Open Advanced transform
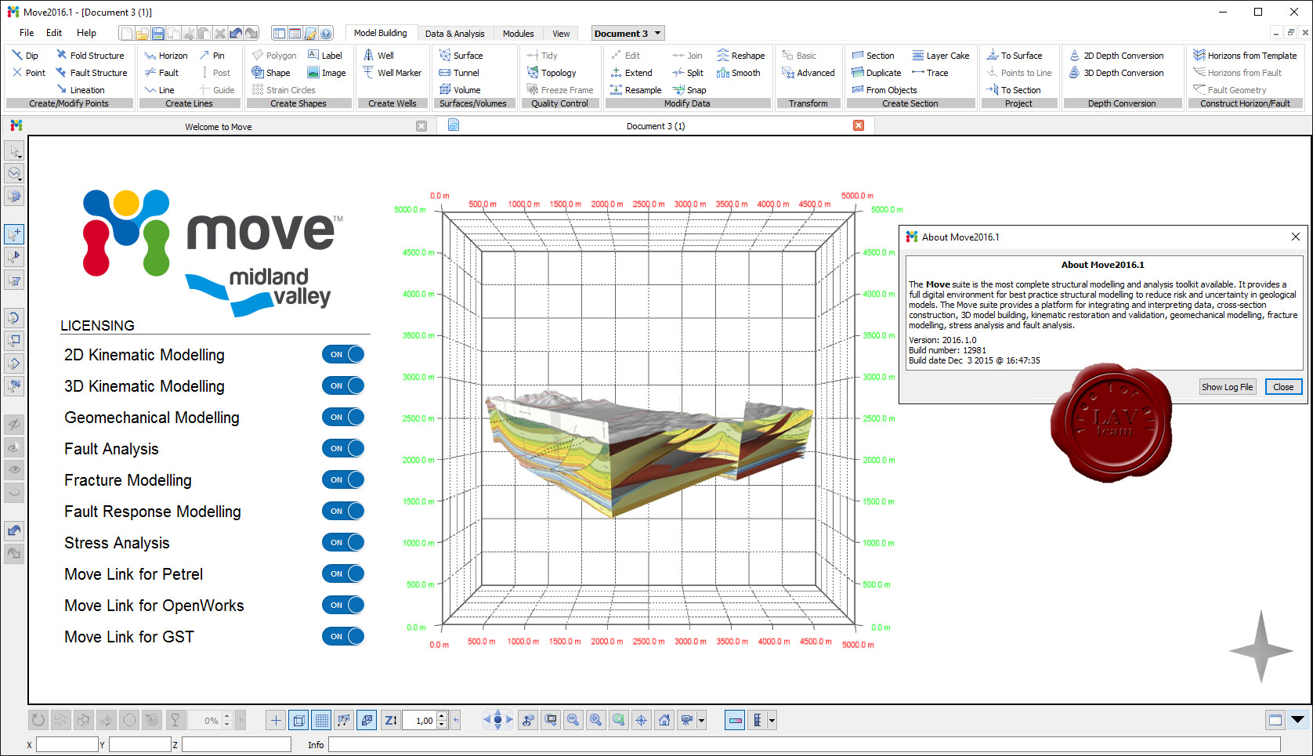Image resolution: width=1313 pixels, height=756 pixels. pyautogui.click(x=808, y=73)
